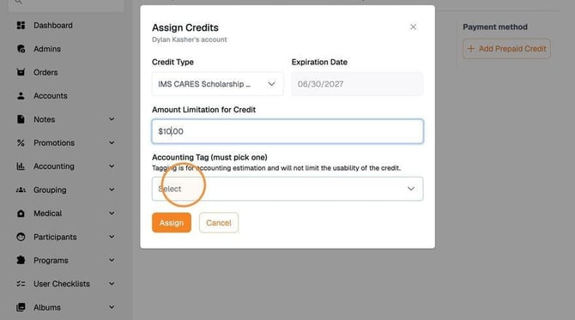
Task: Open the Credit Type dropdown
Action: 217,84
